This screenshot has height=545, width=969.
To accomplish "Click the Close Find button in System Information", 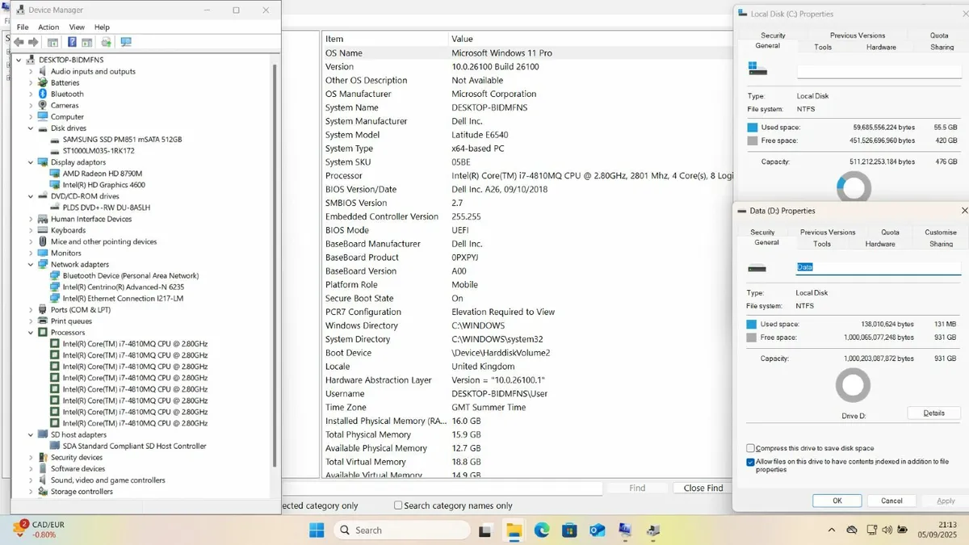I will (703, 488).
